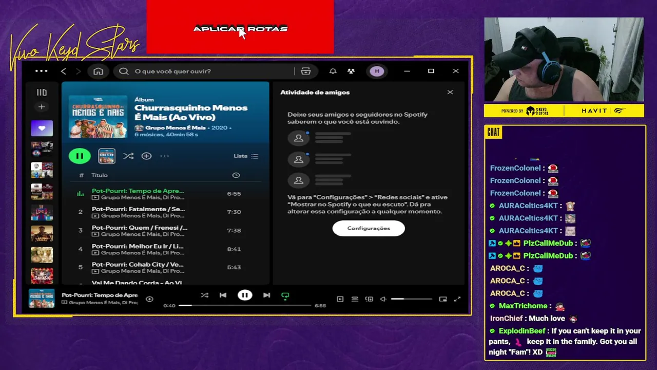
Task: Open now-playing title Pot-Pourri: Tempo de Apre
Action: (100, 295)
